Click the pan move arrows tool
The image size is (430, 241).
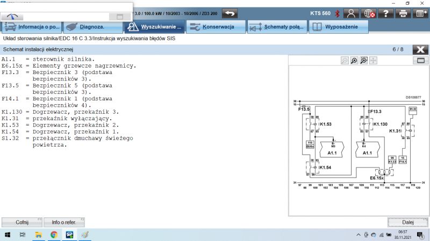click(x=373, y=61)
